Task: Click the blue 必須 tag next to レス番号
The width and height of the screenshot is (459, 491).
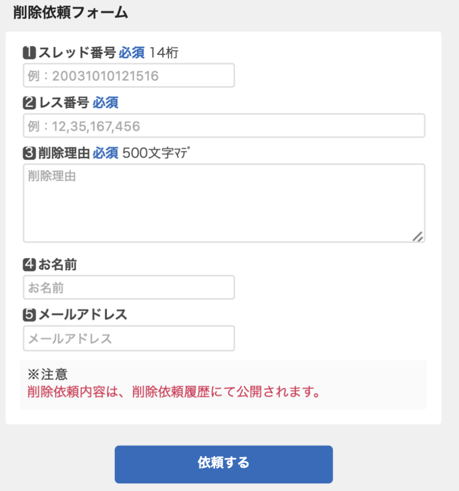Action: point(105,102)
